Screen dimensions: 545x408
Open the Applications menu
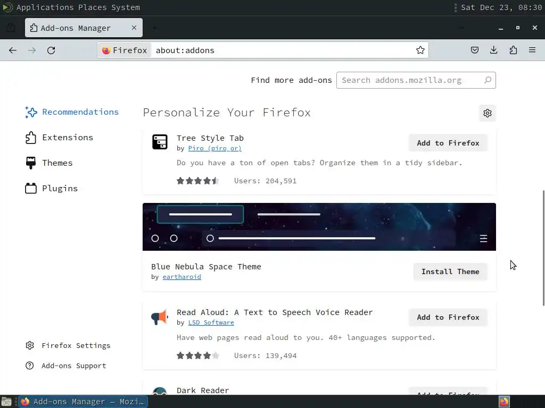[45, 7]
